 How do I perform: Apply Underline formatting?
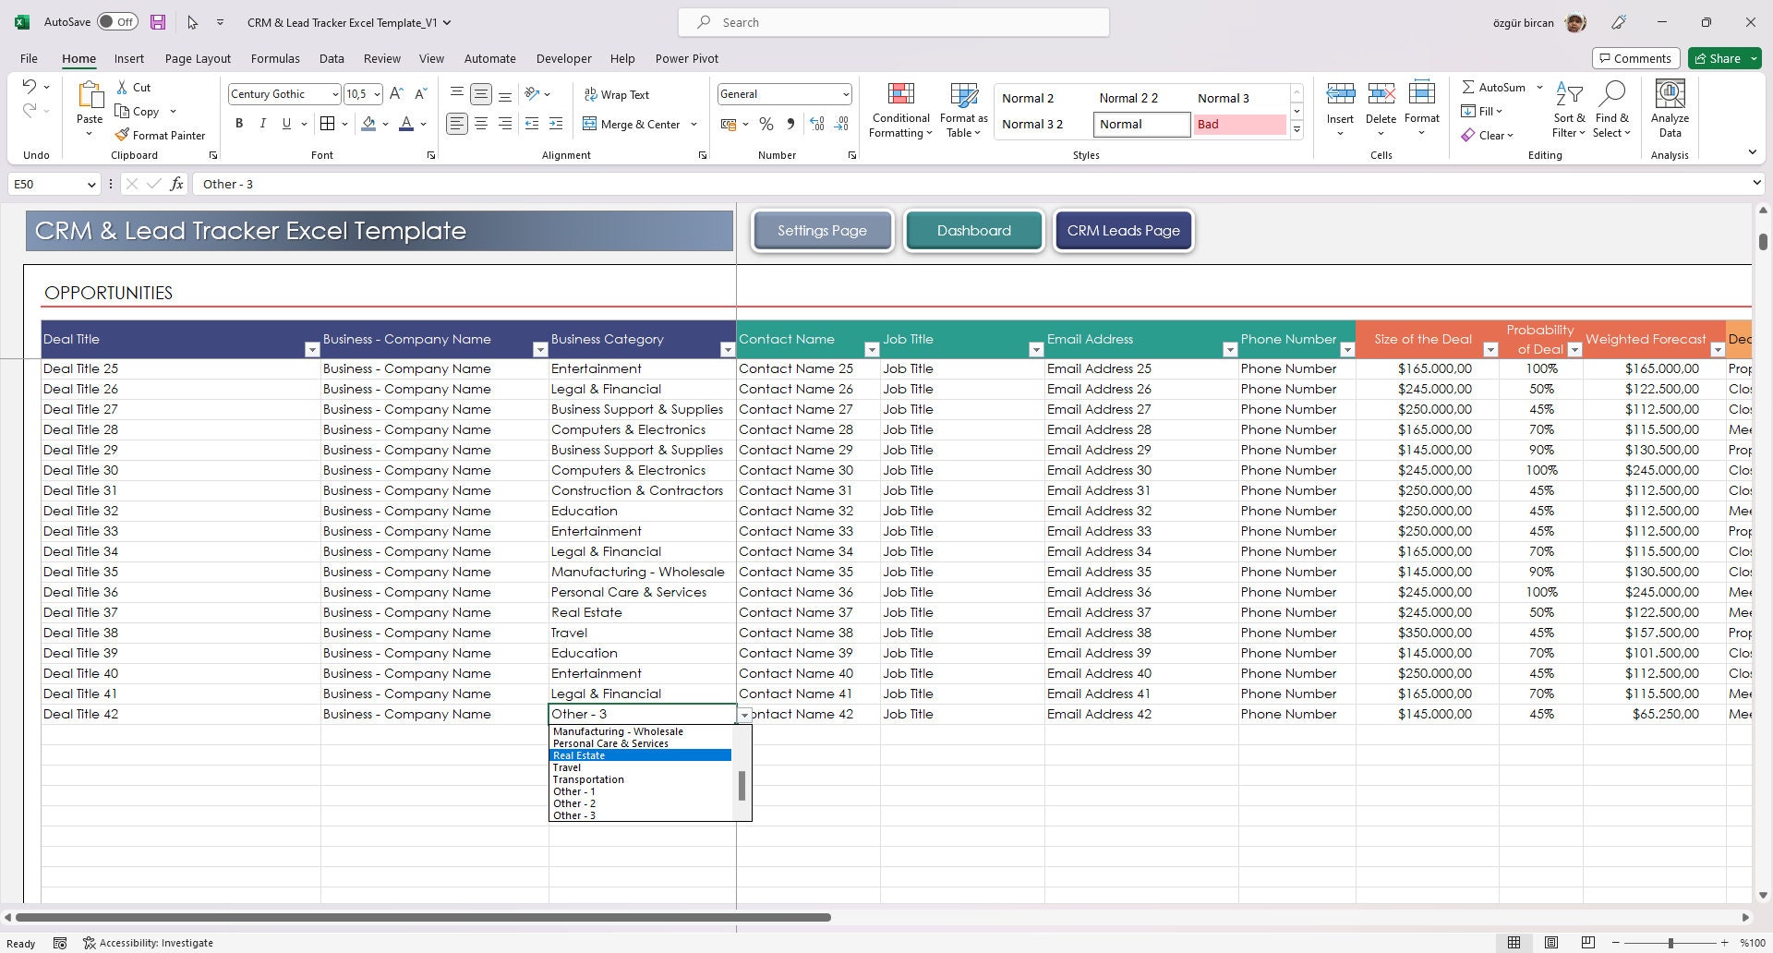[x=286, y=124]
